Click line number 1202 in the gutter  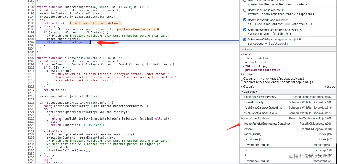[x=31, y=42]
